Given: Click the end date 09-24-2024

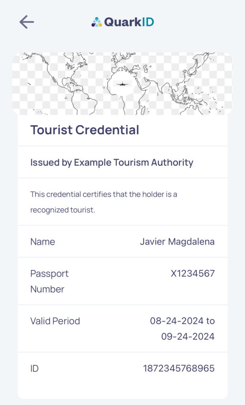Looking at the screenshot, I should point(188,337).
